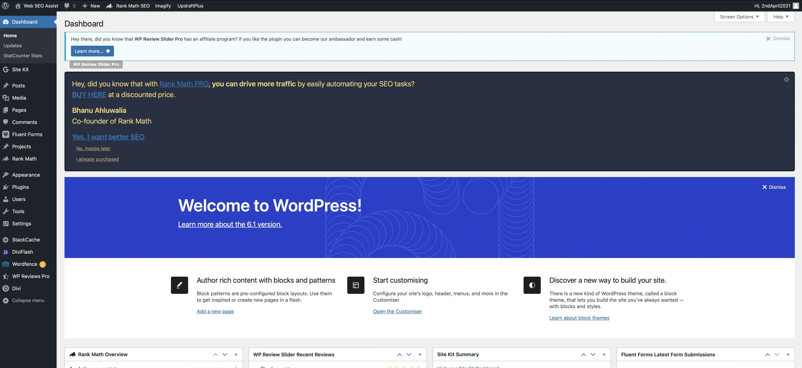Click Open the Customiser link

(397, 311)
